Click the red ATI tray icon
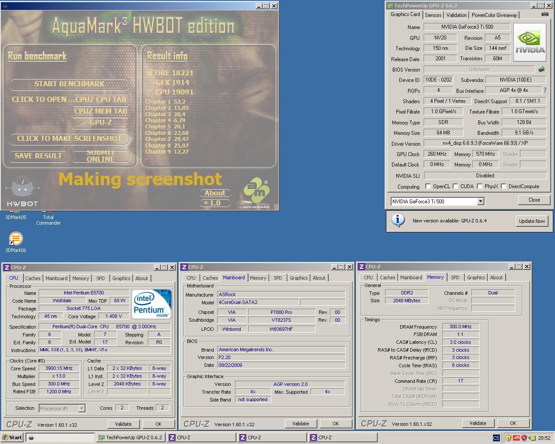This screenshot has height=444, width=555. click(516, 438)
